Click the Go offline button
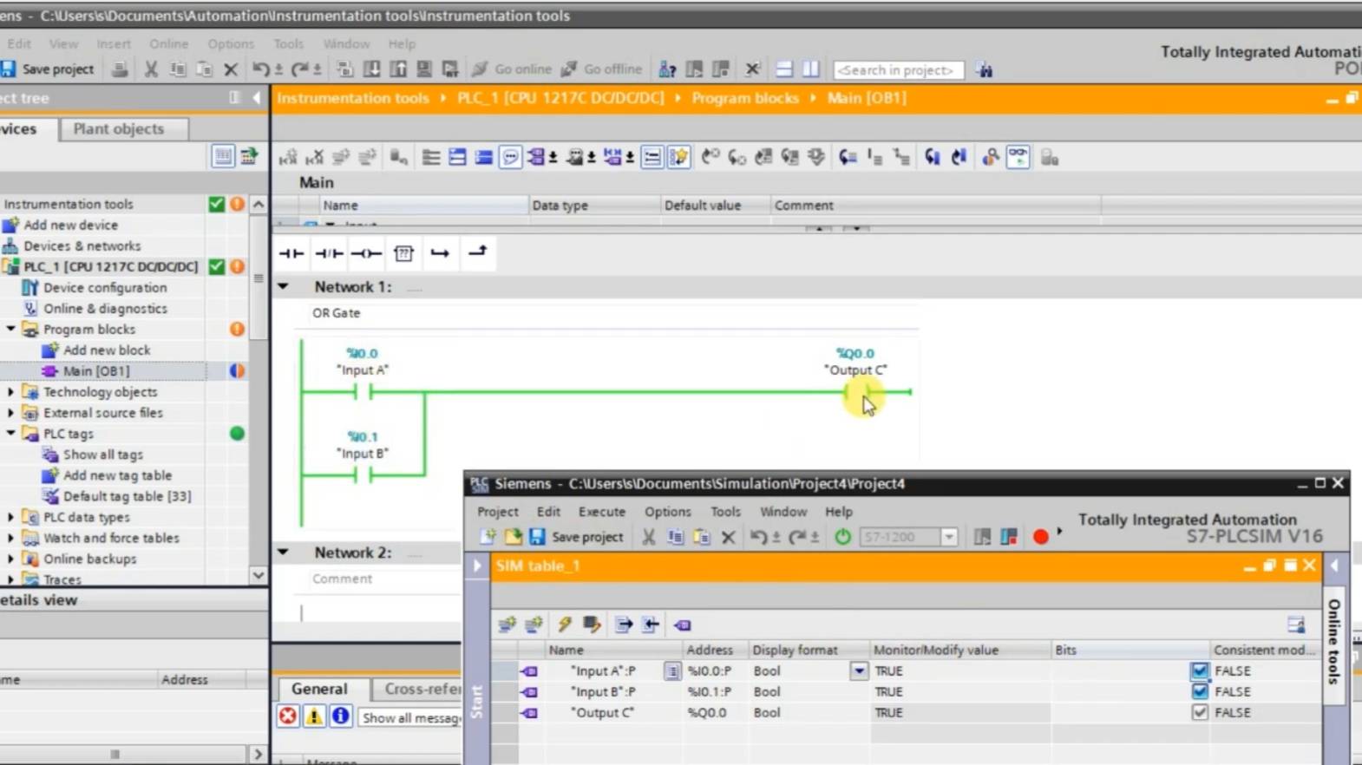Viewport: 1362px width, 765px height. point(602,69)
